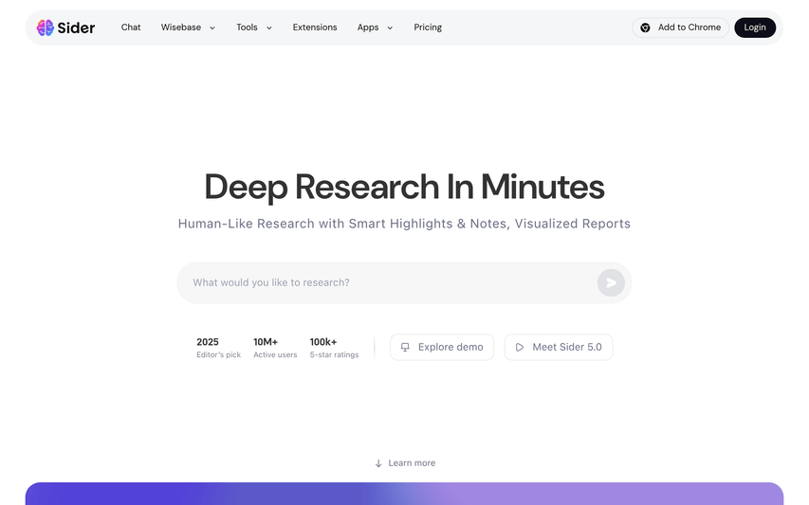Image resolution: width=809 pixels, height=505 pixels.
Task: Click the Login button
Action: 755,27
